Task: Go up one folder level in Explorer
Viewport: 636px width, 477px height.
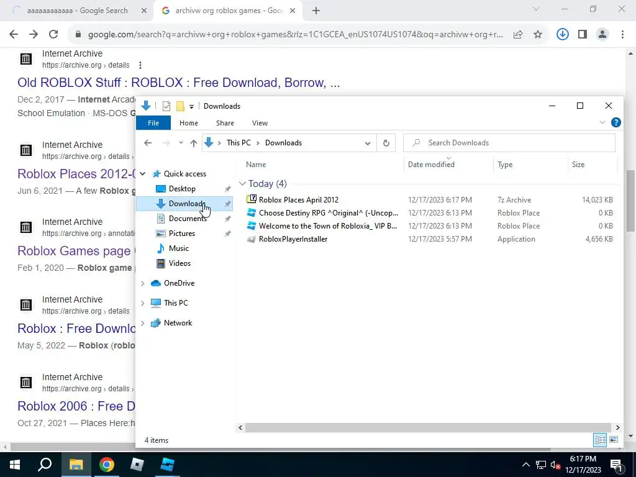Action: [x=194, y=143]
